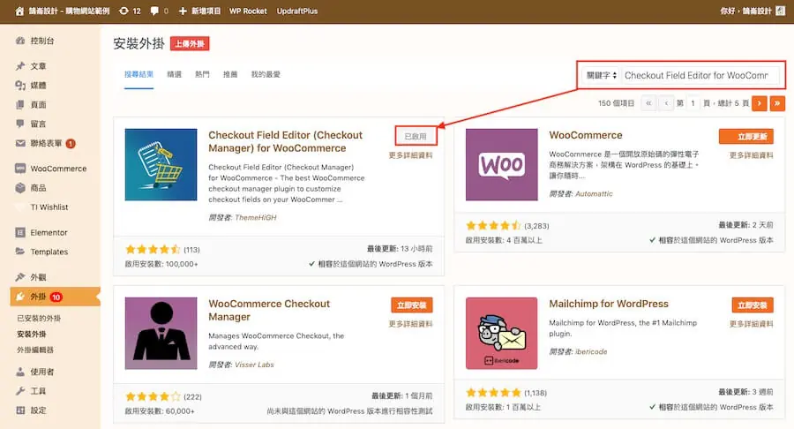Click the products box icon in sidebar
Viewport: 794px width, 429px height.
tap(20, 188)
